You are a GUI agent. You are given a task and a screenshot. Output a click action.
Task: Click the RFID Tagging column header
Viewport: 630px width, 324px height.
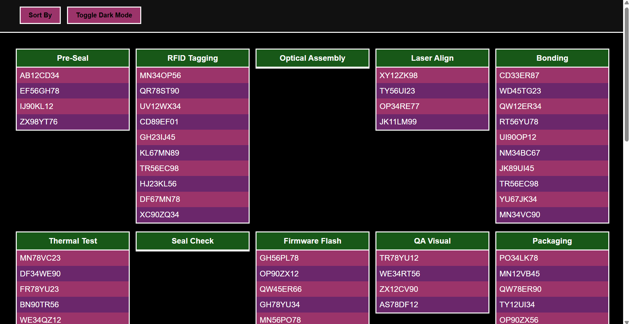tap(192, 58)
